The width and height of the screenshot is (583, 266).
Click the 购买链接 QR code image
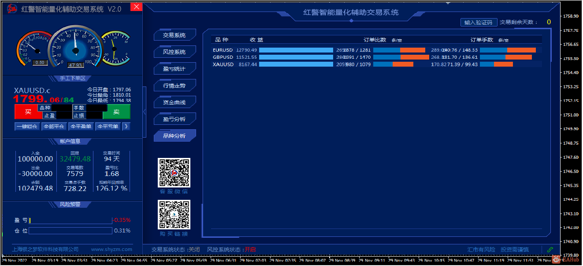coord(174,214)
